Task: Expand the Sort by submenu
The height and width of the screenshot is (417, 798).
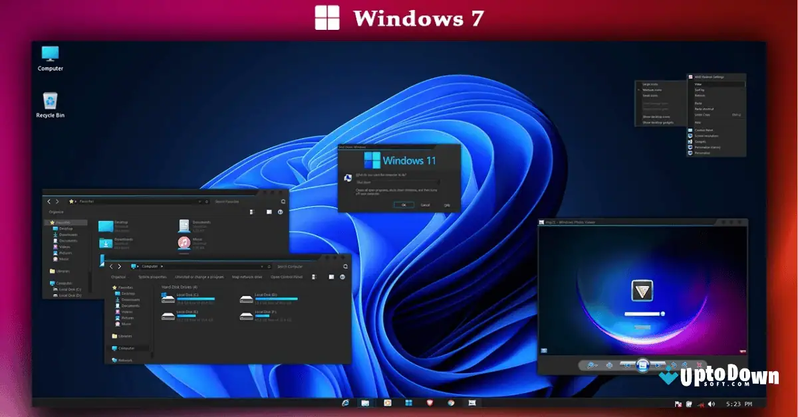Action: (x=699, y=90)
